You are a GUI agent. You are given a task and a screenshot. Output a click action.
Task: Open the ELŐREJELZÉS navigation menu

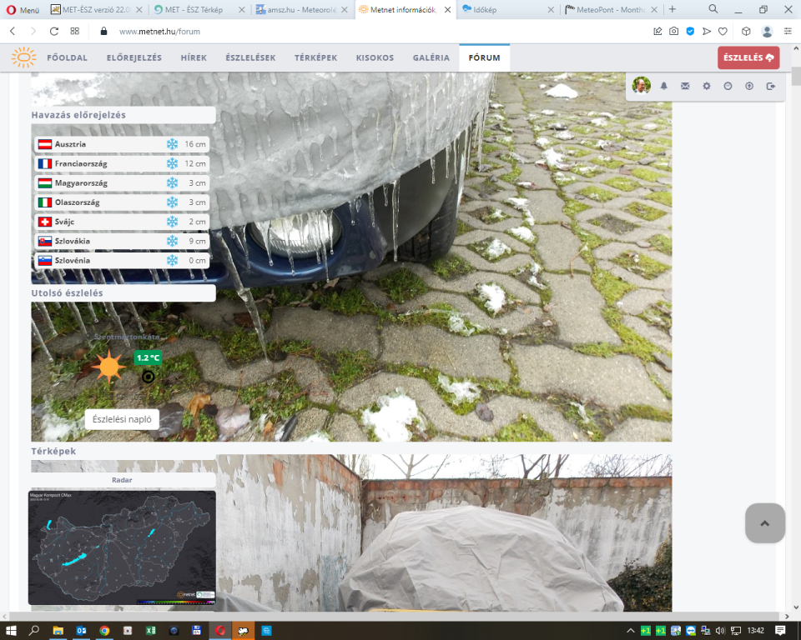[x=133, y=58]
